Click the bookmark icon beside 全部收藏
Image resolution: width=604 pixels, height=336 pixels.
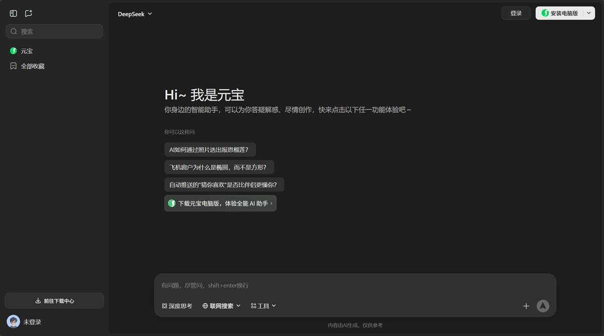(x=13, y=65)
